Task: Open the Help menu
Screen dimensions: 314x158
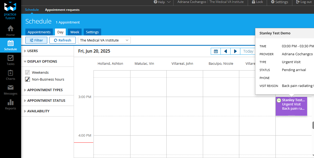Action: point(162,2)
